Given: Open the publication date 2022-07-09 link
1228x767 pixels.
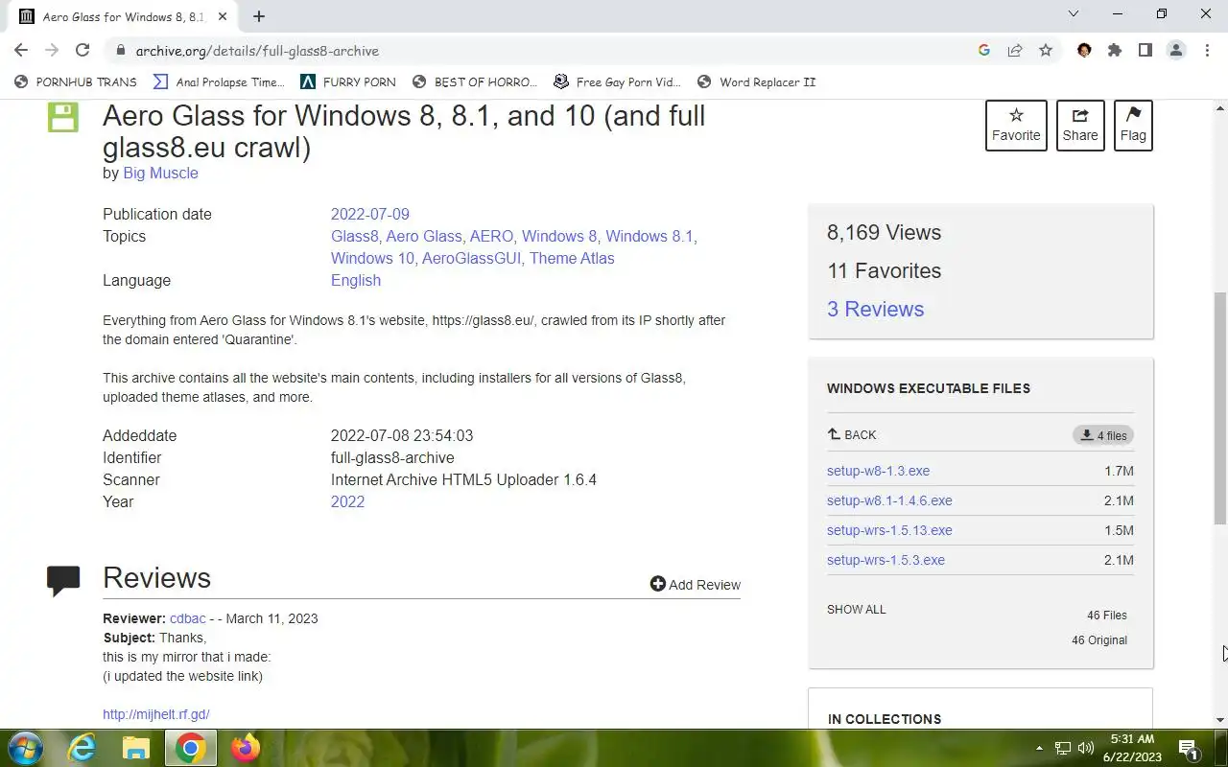Looking at the screenshot, I should (370, 214).
